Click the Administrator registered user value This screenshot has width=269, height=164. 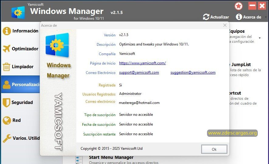pyautogui.click(x=130, y=94)
